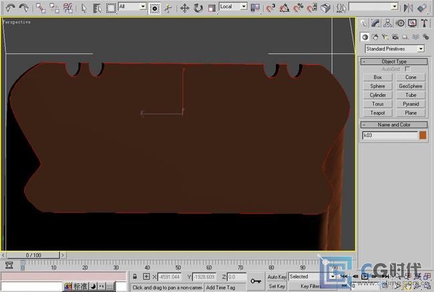Screen dimensions: 434x292
Task: Toggle the Selection Lock padlock icon
Action: click(135, 277)
